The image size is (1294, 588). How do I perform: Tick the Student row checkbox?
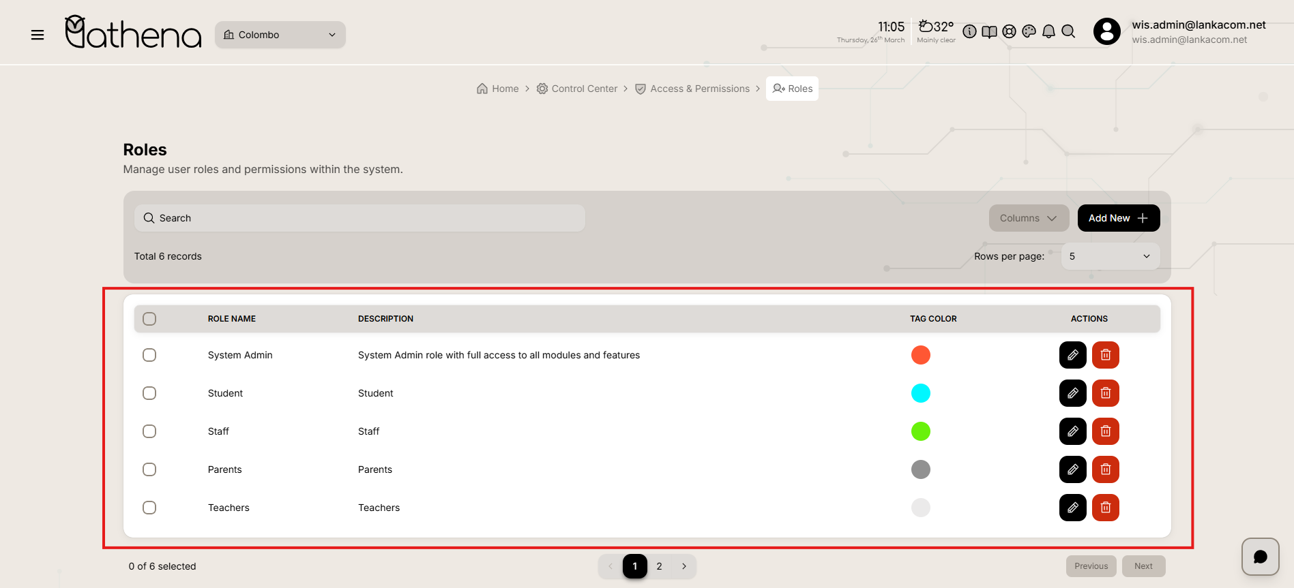(149, 393)
